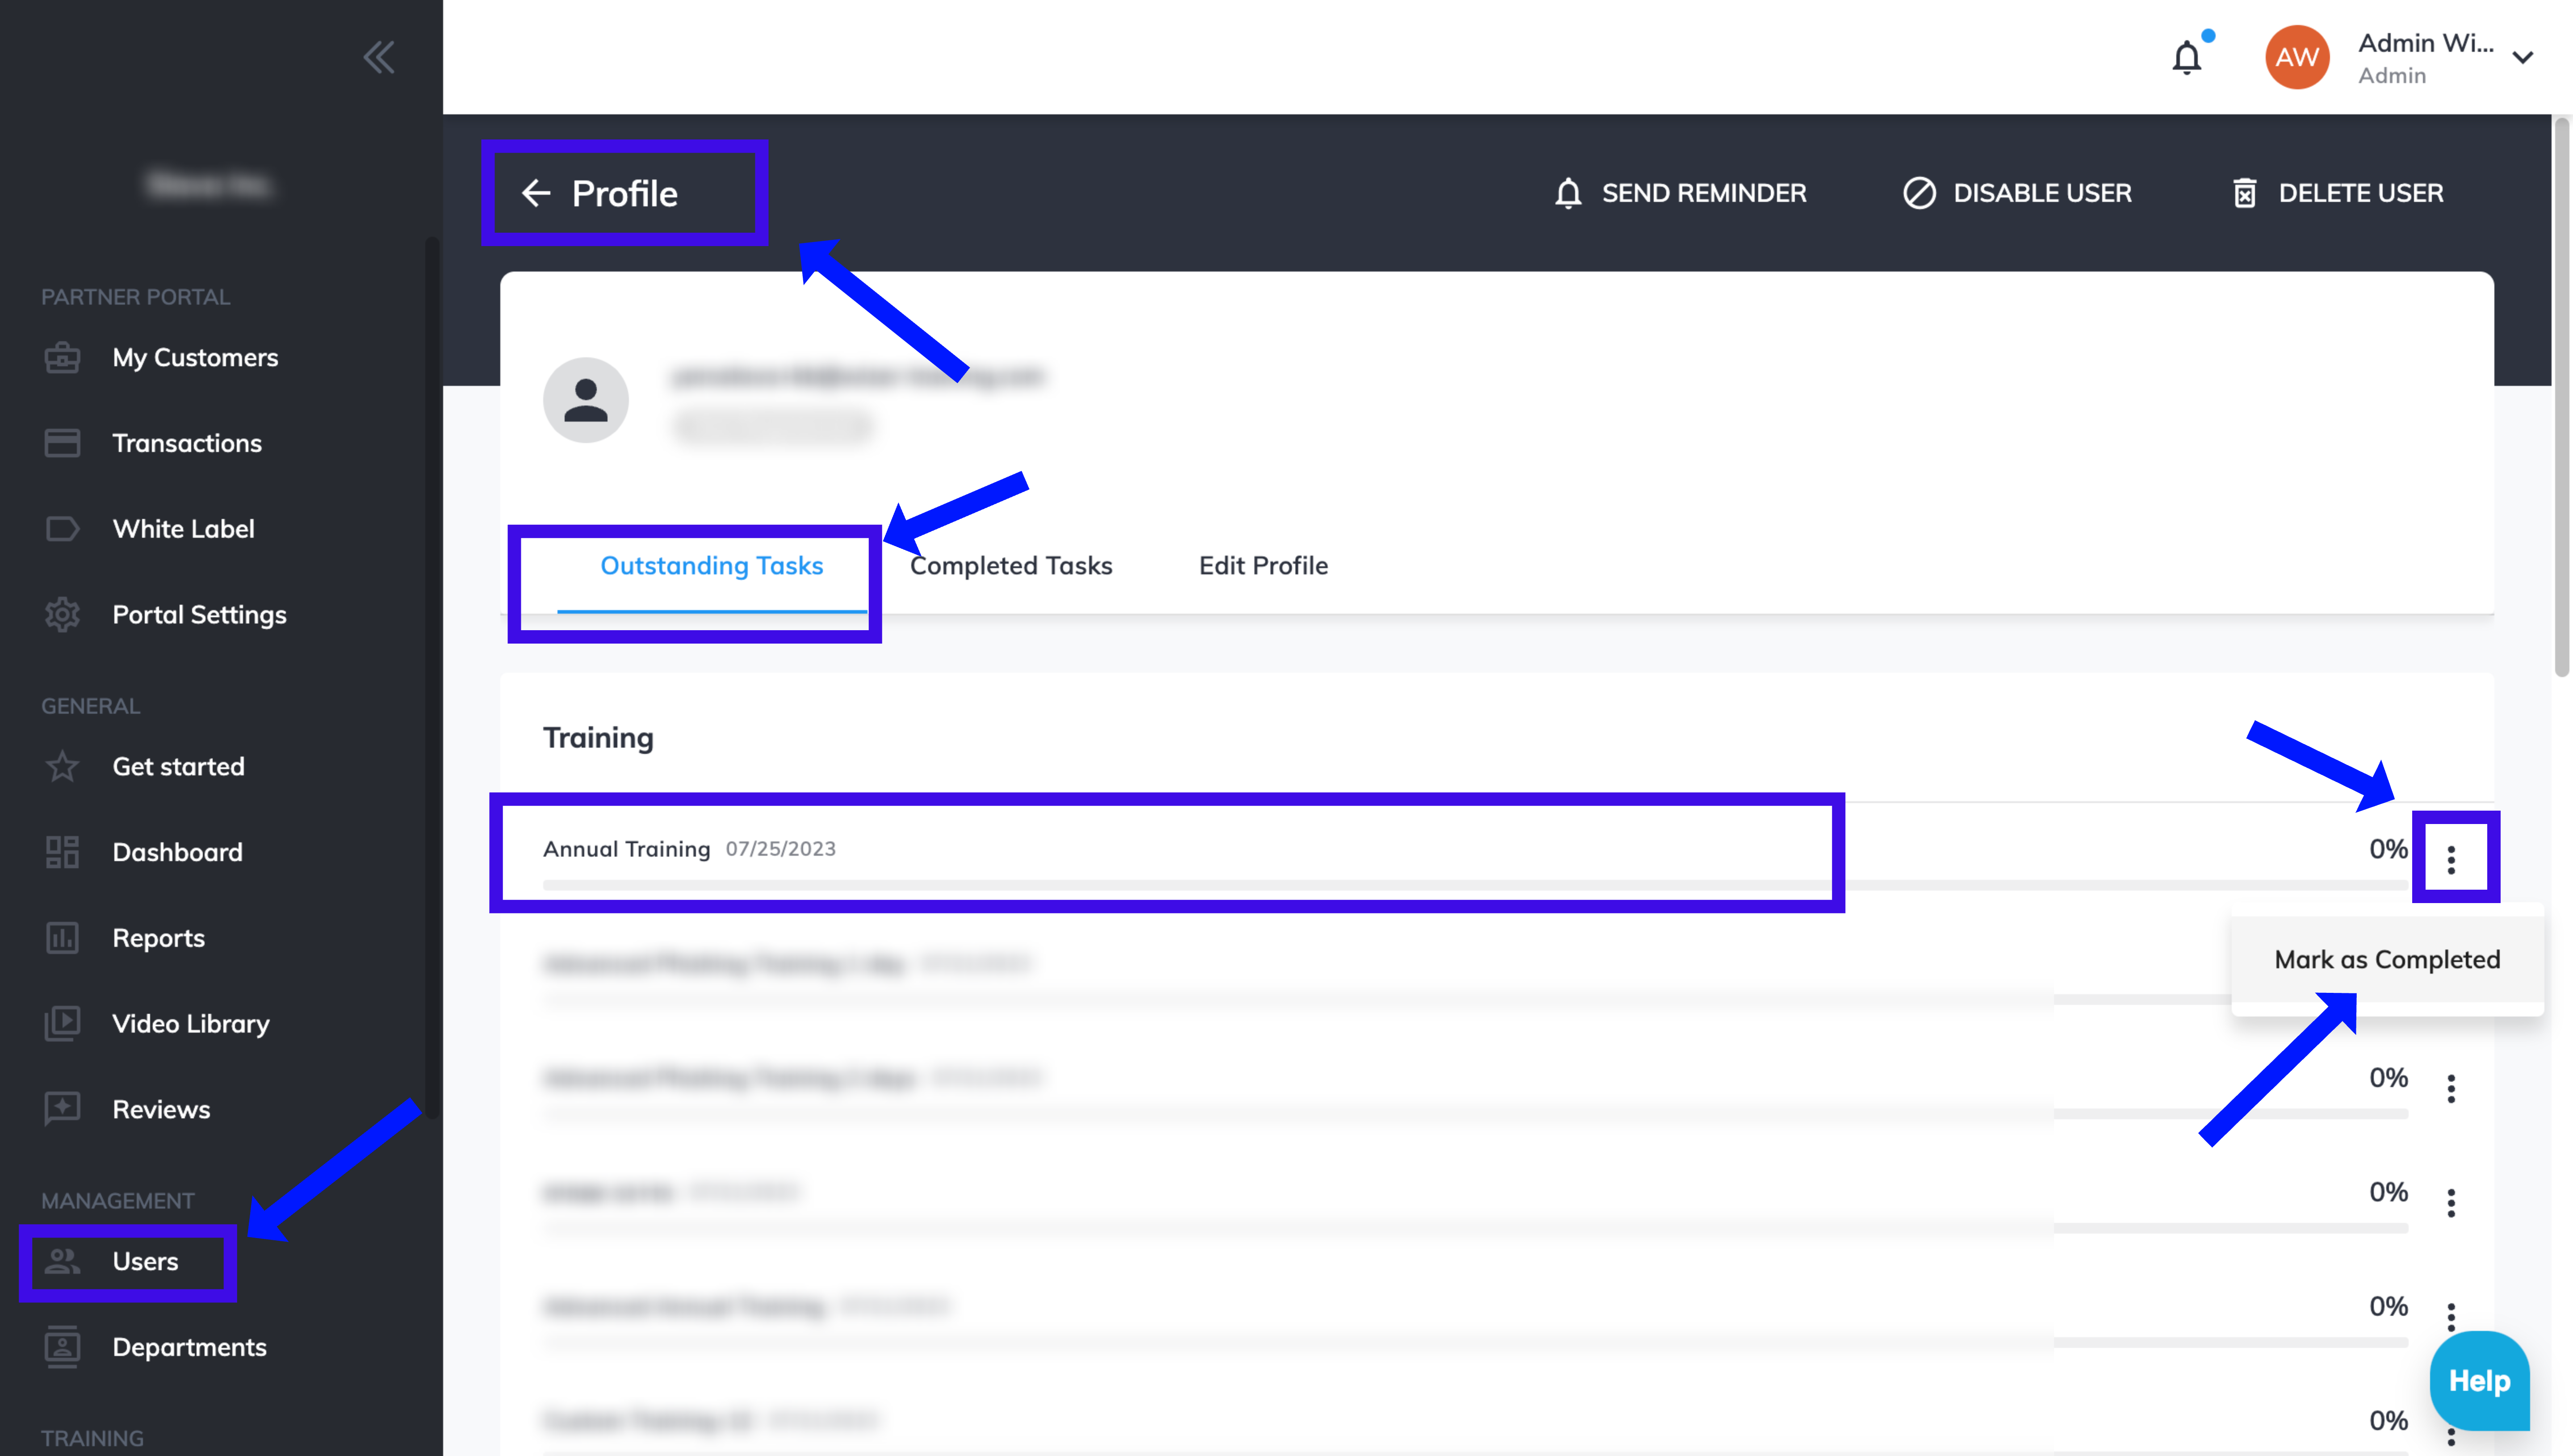Click the Departments badge icon
The image size is (2573, 1456).
62,1347
